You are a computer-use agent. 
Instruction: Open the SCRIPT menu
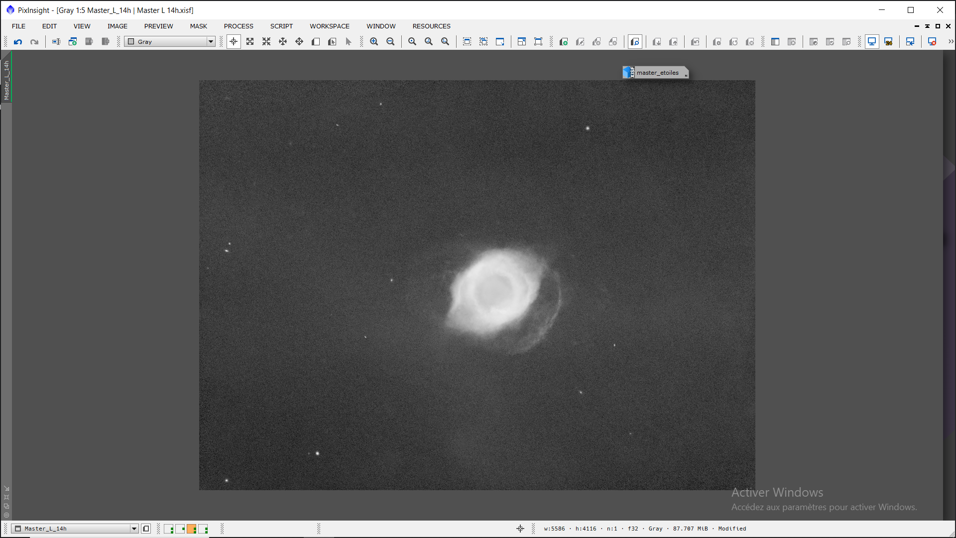[281, 26]
